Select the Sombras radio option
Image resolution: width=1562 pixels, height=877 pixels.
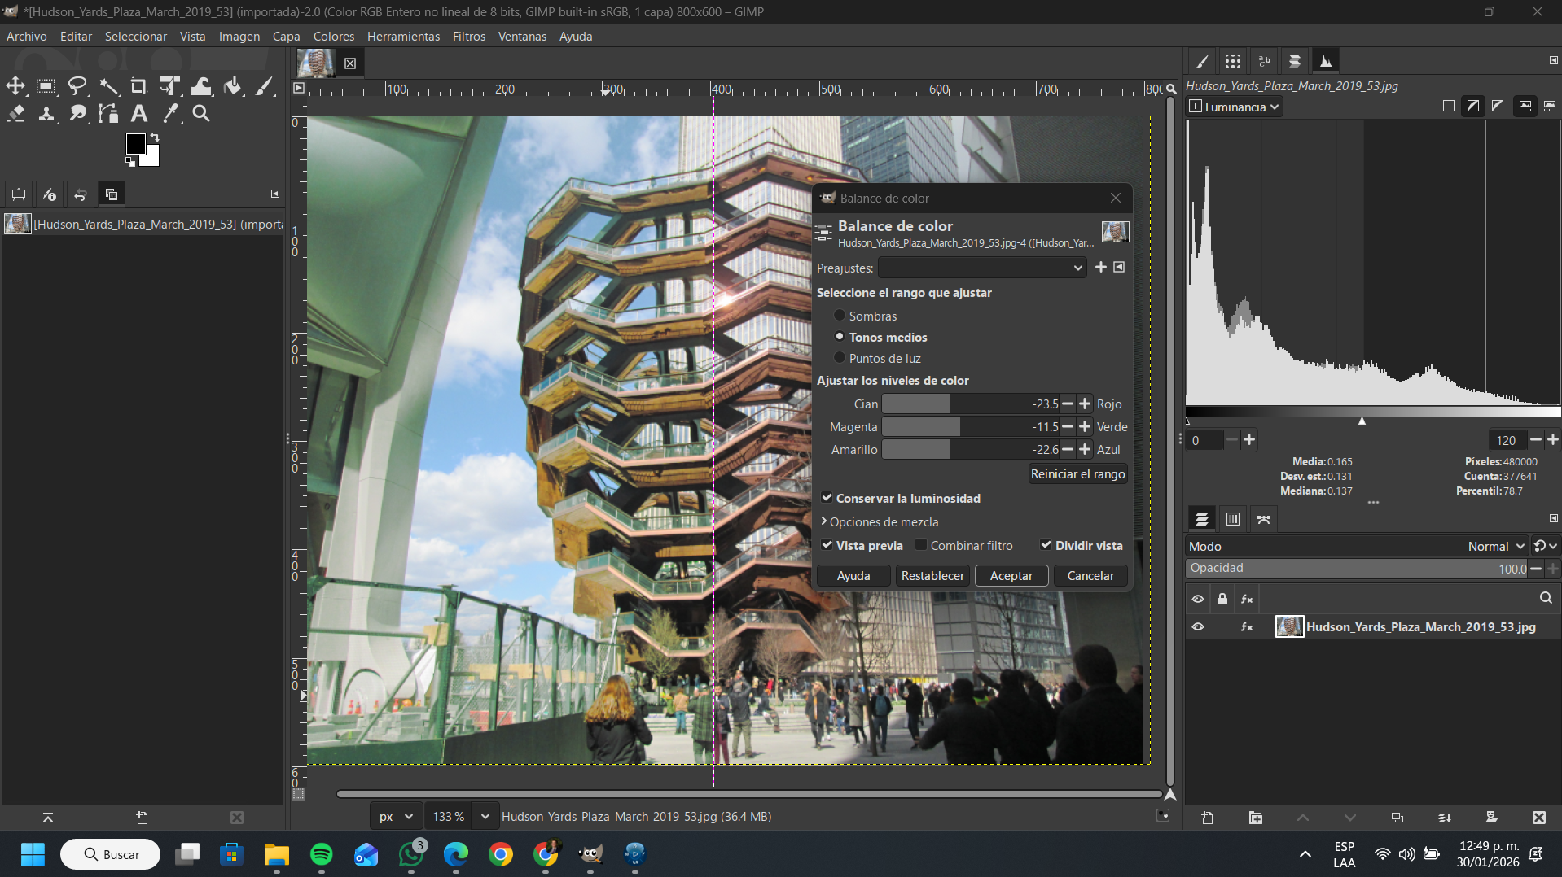click(x=840, y=316)
